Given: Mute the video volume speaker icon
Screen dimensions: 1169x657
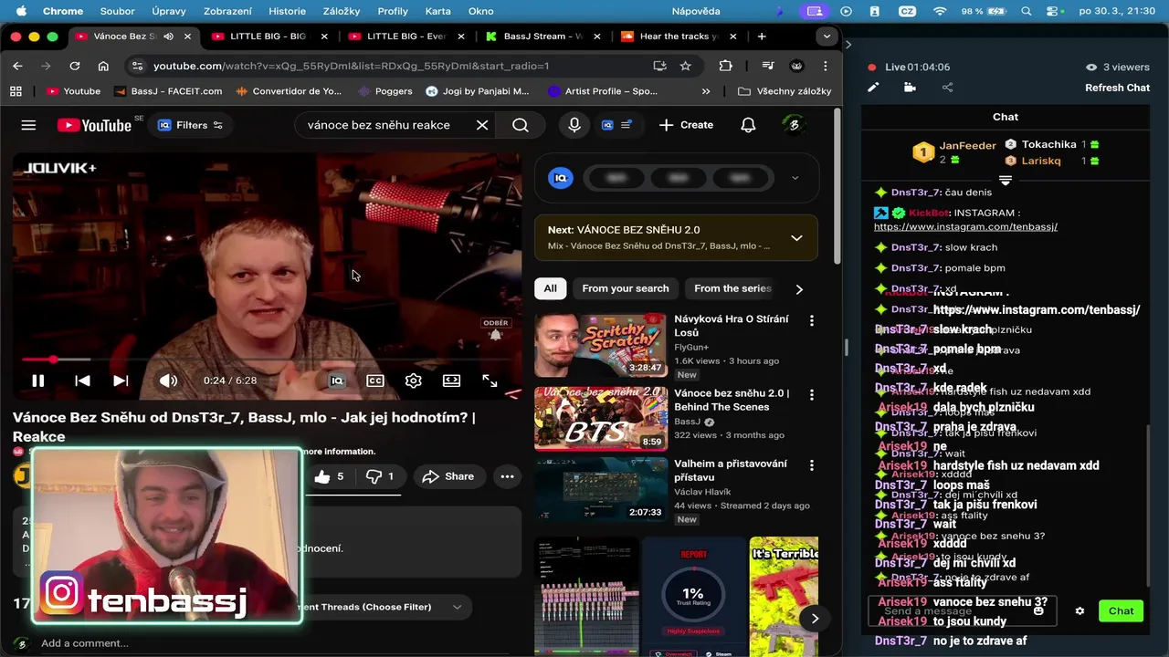Looking at the screenshot, I should click(168, 381).
